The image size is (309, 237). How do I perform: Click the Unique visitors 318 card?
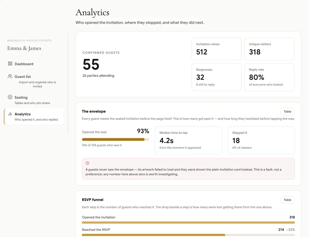(x=269, y=49)
